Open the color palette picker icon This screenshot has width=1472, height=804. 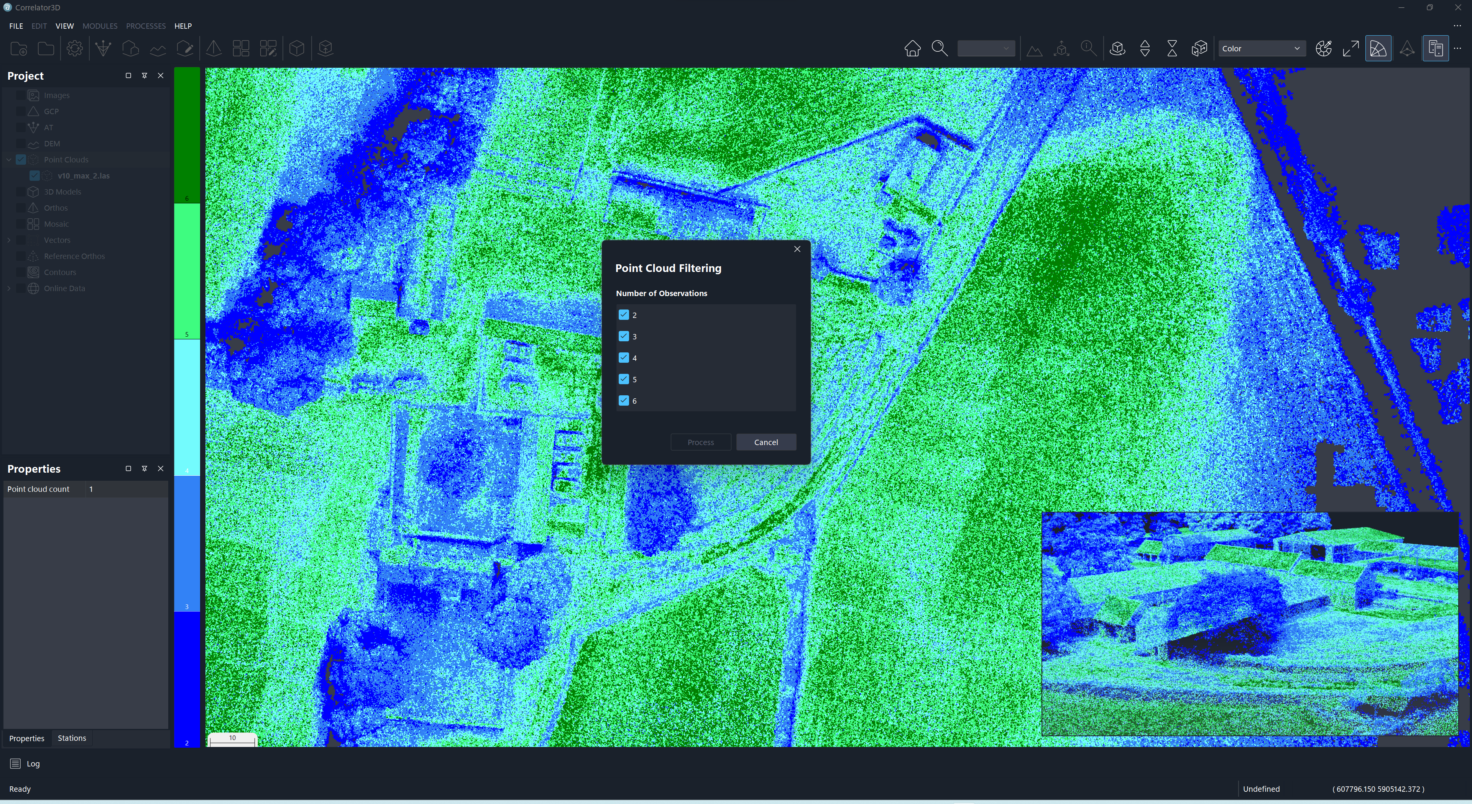1324,48
